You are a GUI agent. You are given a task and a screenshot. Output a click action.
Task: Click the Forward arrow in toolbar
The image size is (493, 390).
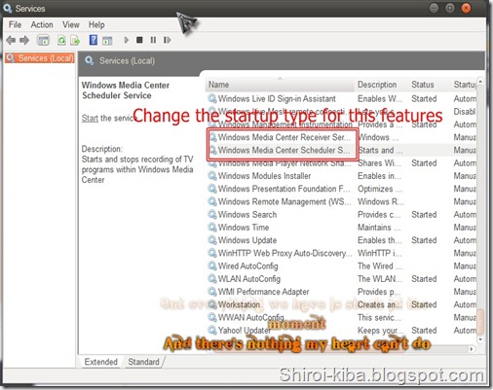24,40
